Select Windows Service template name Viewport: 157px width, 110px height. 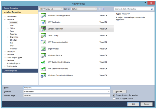coord(55,55)
